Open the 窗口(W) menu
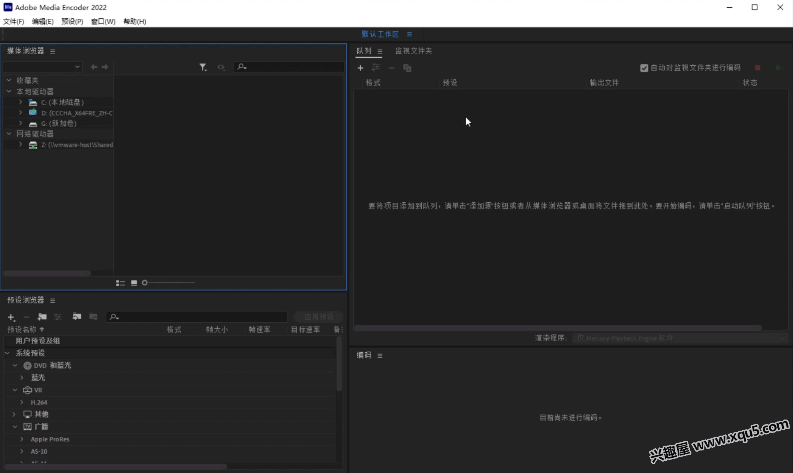The image size is (793, 473). tap(103, 21)
